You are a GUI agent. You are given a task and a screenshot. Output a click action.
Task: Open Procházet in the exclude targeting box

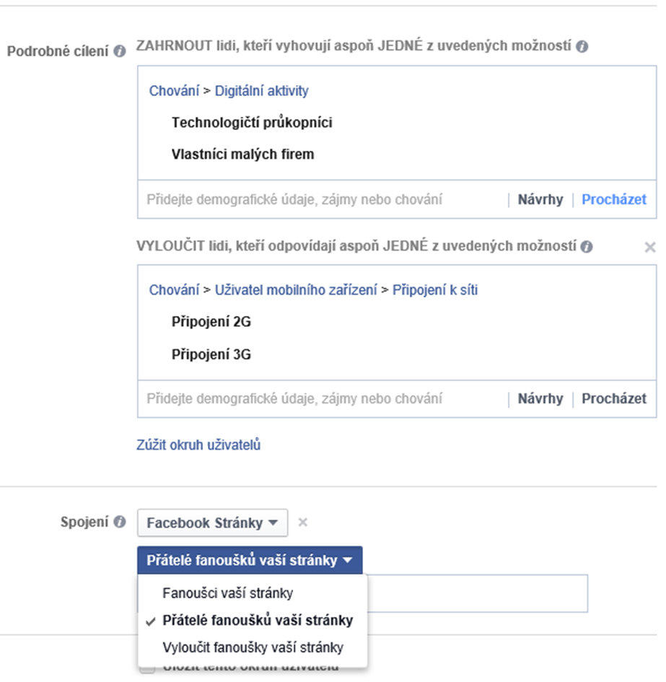click(x=614, y=398)
